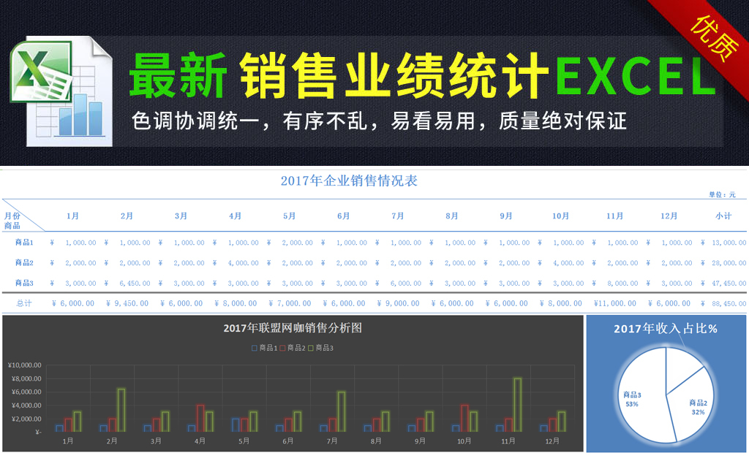Select the 总计 row label
Screen dimensions: 749x472
click(24, 303)
